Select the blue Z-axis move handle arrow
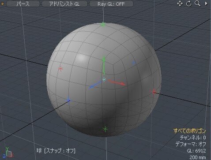211x160 pixels. click(x=95, y=85)
